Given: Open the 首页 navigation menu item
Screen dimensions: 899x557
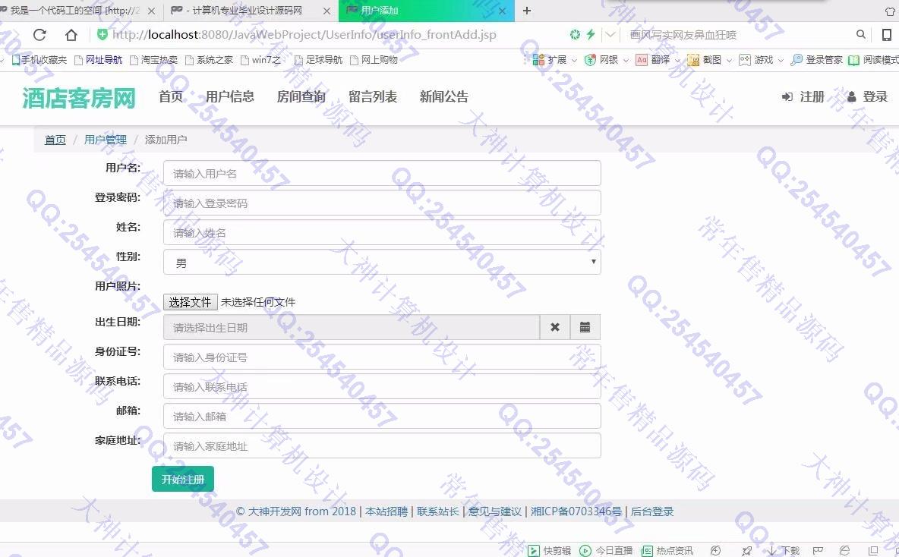Looking at the screenshot, I should point(171,97).
